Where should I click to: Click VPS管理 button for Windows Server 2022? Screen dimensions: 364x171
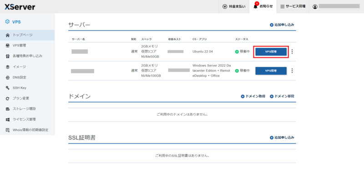pos(271,71)
